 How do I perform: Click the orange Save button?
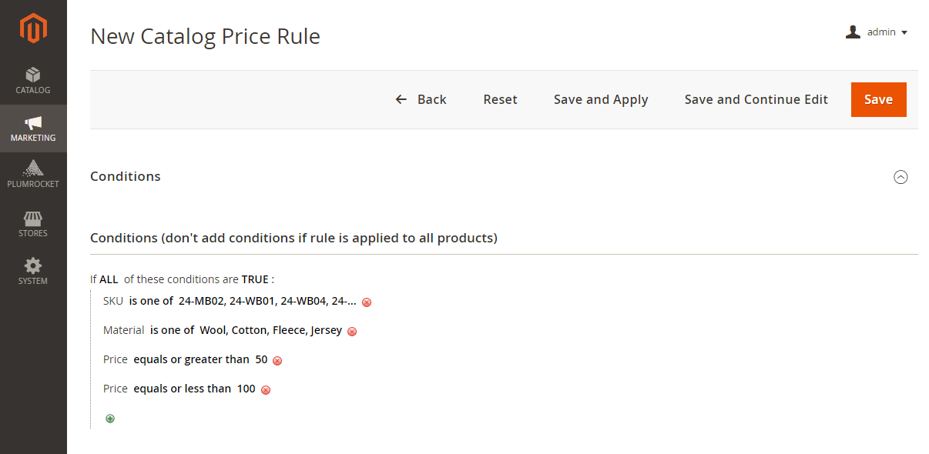[878, 99]
